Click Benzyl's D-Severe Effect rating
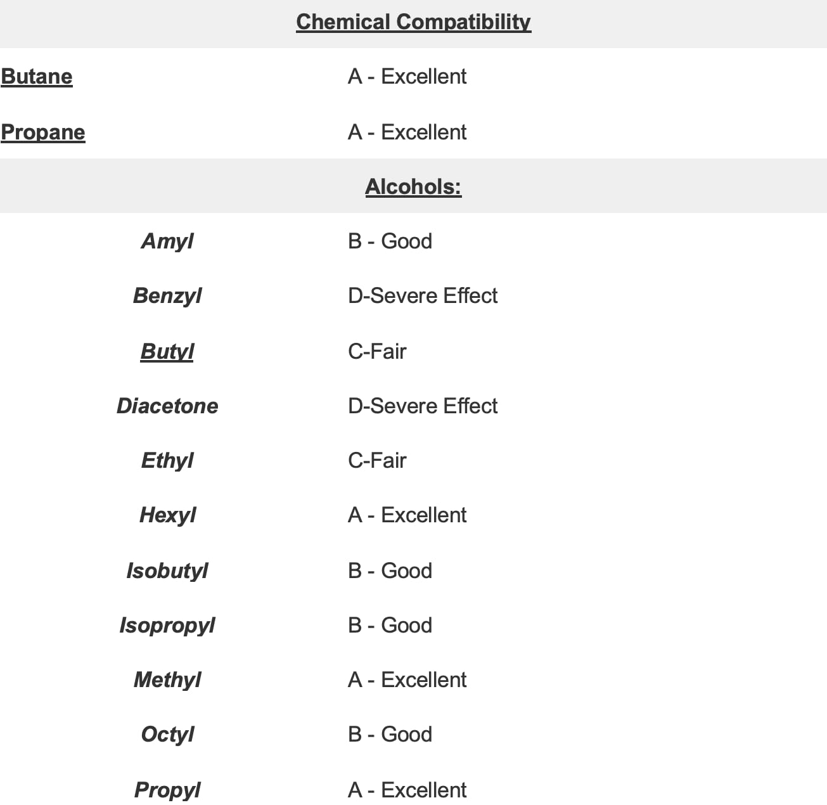Viewport: 827px width, 805px height. (423, 295)
